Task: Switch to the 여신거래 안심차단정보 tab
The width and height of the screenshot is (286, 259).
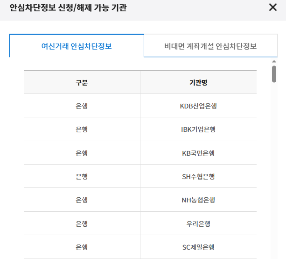Action: [x=77, y=46]
